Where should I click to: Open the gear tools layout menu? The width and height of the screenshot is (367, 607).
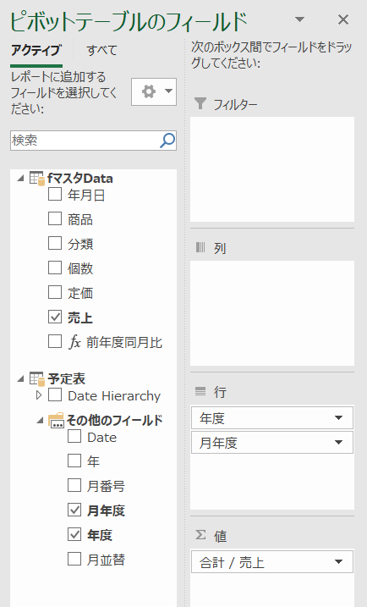154,91
